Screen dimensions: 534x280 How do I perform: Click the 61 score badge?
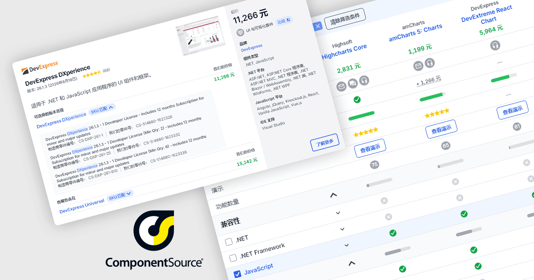517,127
